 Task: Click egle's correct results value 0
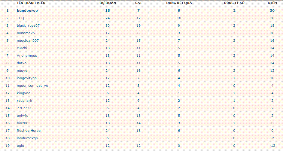(179, 146)
